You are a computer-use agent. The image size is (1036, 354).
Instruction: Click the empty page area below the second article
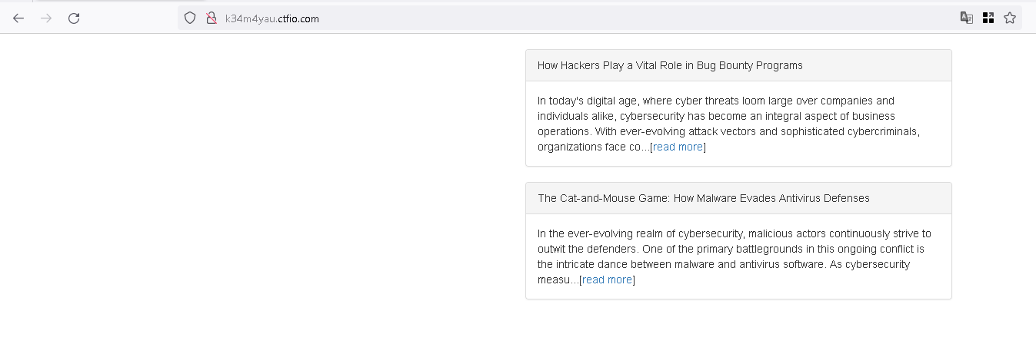pos(738,327)
